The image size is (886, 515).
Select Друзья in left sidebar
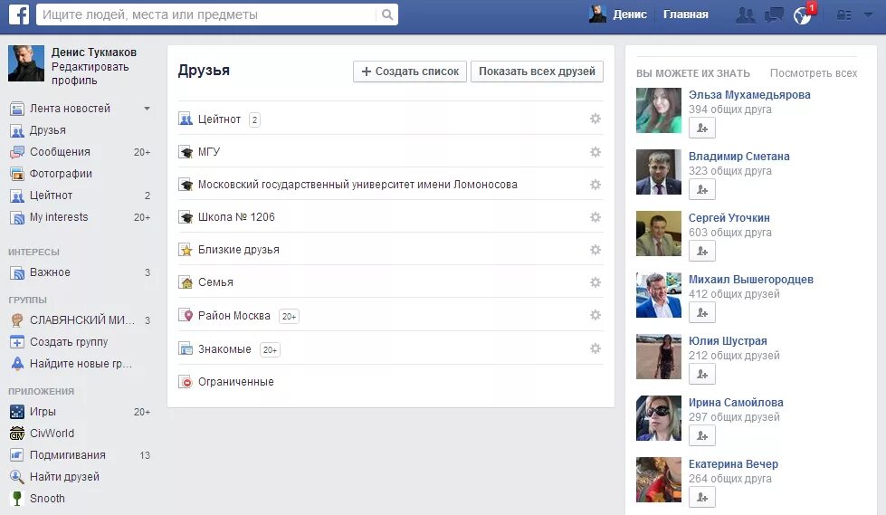[47, 130]
